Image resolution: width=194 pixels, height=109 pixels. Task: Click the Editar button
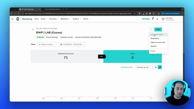coord(158,29)
